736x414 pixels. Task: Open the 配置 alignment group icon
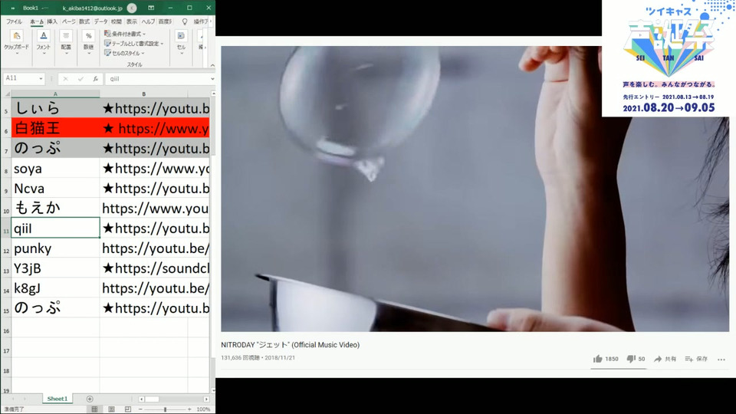click(66, 41)
